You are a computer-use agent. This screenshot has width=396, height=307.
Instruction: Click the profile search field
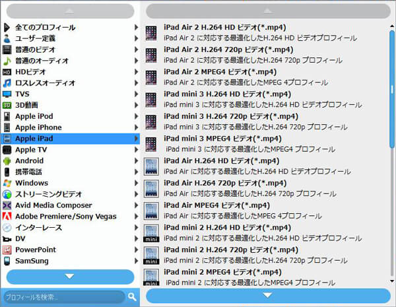pyautogui.click(x=64, y=297)
